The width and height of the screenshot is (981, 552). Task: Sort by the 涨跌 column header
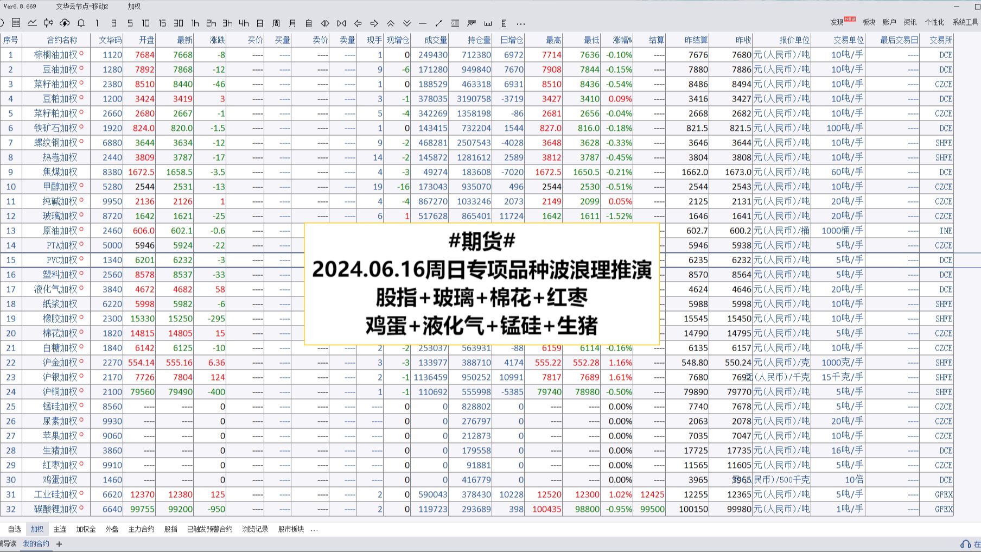click(x=217, y=40)
